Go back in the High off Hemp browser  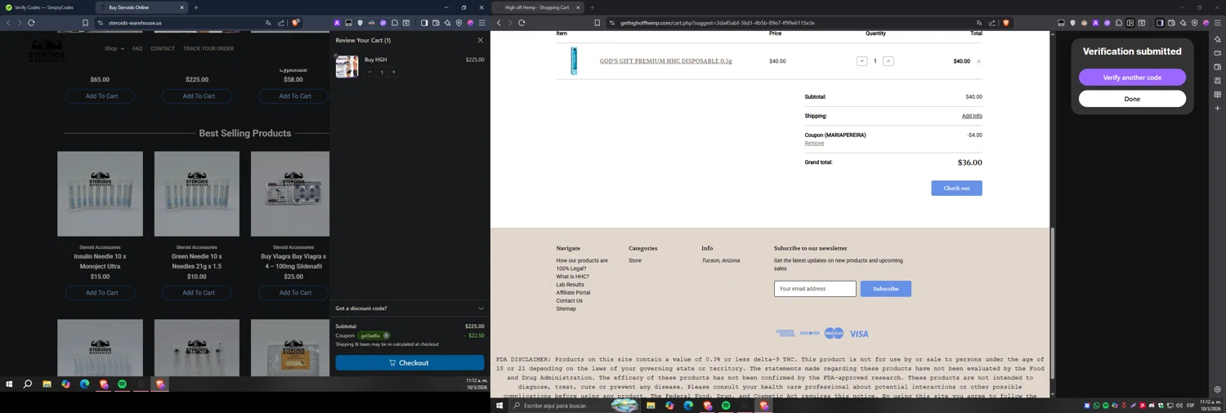tap(499, 23)
